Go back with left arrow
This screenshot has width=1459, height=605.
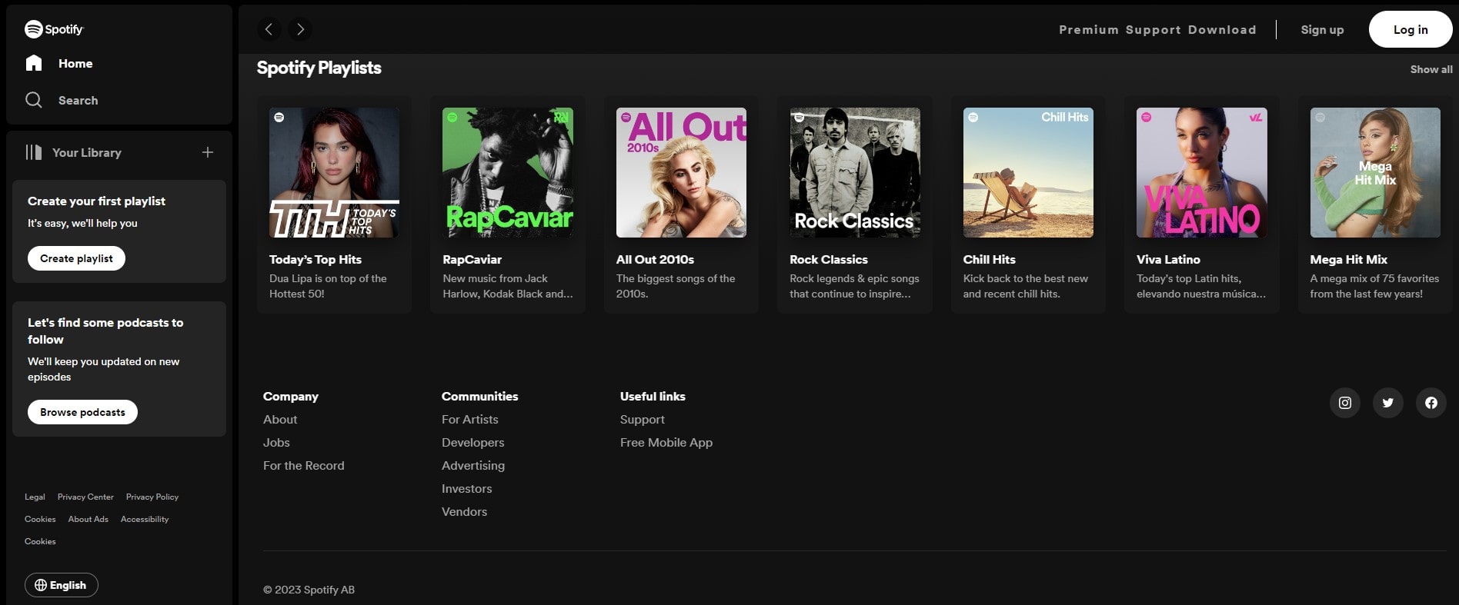pos(269,29)
